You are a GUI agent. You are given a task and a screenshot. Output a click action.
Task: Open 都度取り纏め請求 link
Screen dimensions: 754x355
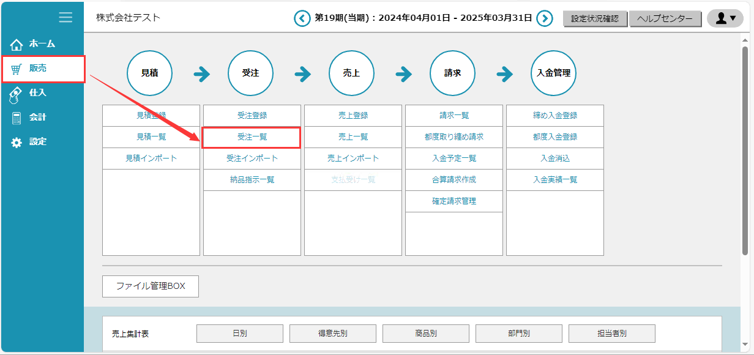(x=454, y=137)
